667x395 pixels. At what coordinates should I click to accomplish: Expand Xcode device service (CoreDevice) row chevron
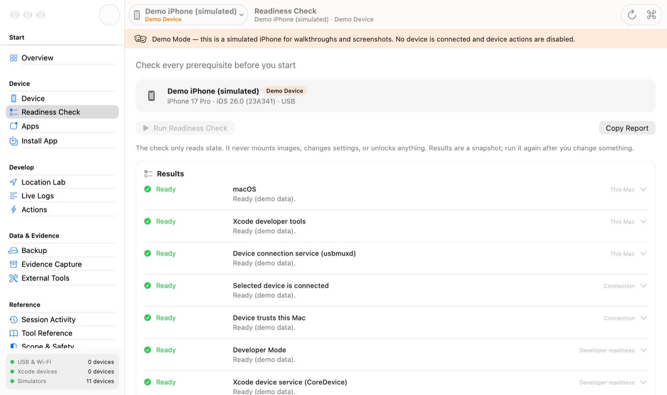[643, 382]
